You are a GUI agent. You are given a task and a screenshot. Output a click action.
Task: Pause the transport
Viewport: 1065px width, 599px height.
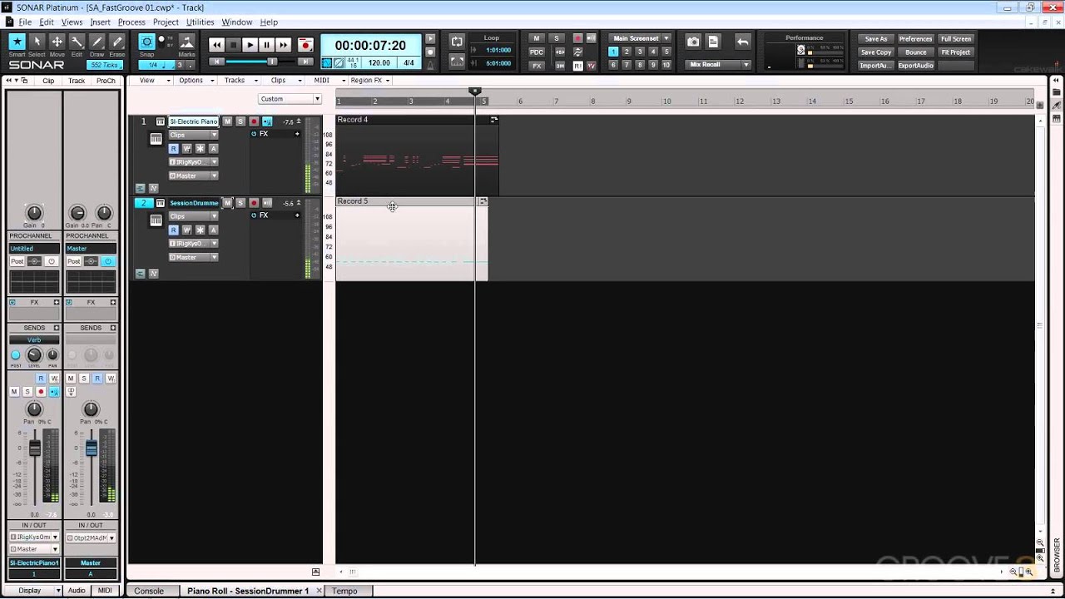coord(266,45)
